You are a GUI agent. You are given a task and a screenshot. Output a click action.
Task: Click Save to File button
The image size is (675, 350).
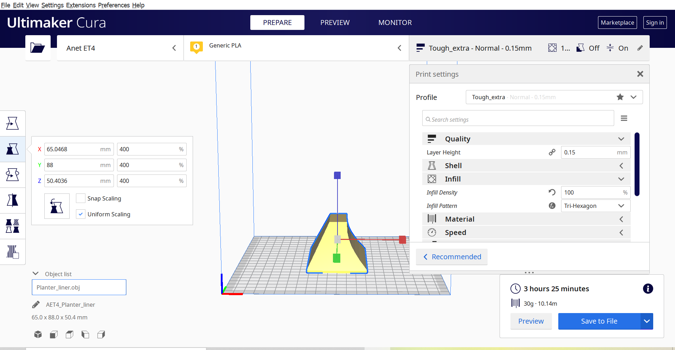click(599, 321)
